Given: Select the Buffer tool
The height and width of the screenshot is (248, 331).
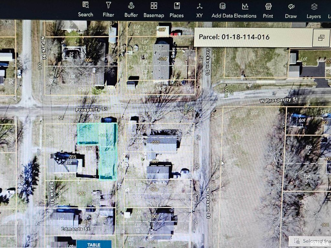Looking at the screenshot, I should coord(131,9).
